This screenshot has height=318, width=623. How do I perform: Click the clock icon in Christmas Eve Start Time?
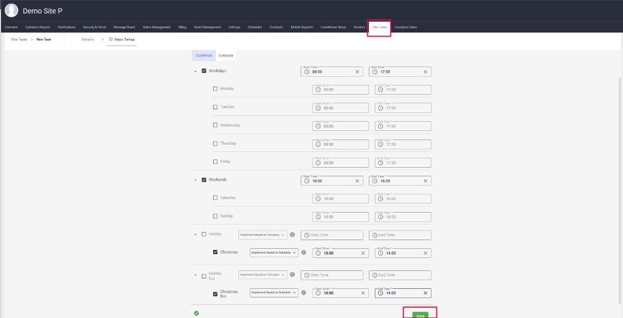pyautogui.click(x=318, y=293)
